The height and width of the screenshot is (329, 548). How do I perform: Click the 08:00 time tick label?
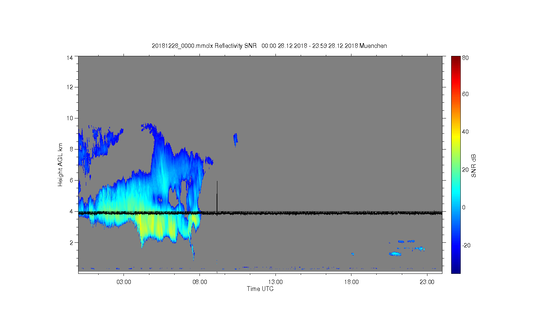pyautogui.click(x=199, y=282)
